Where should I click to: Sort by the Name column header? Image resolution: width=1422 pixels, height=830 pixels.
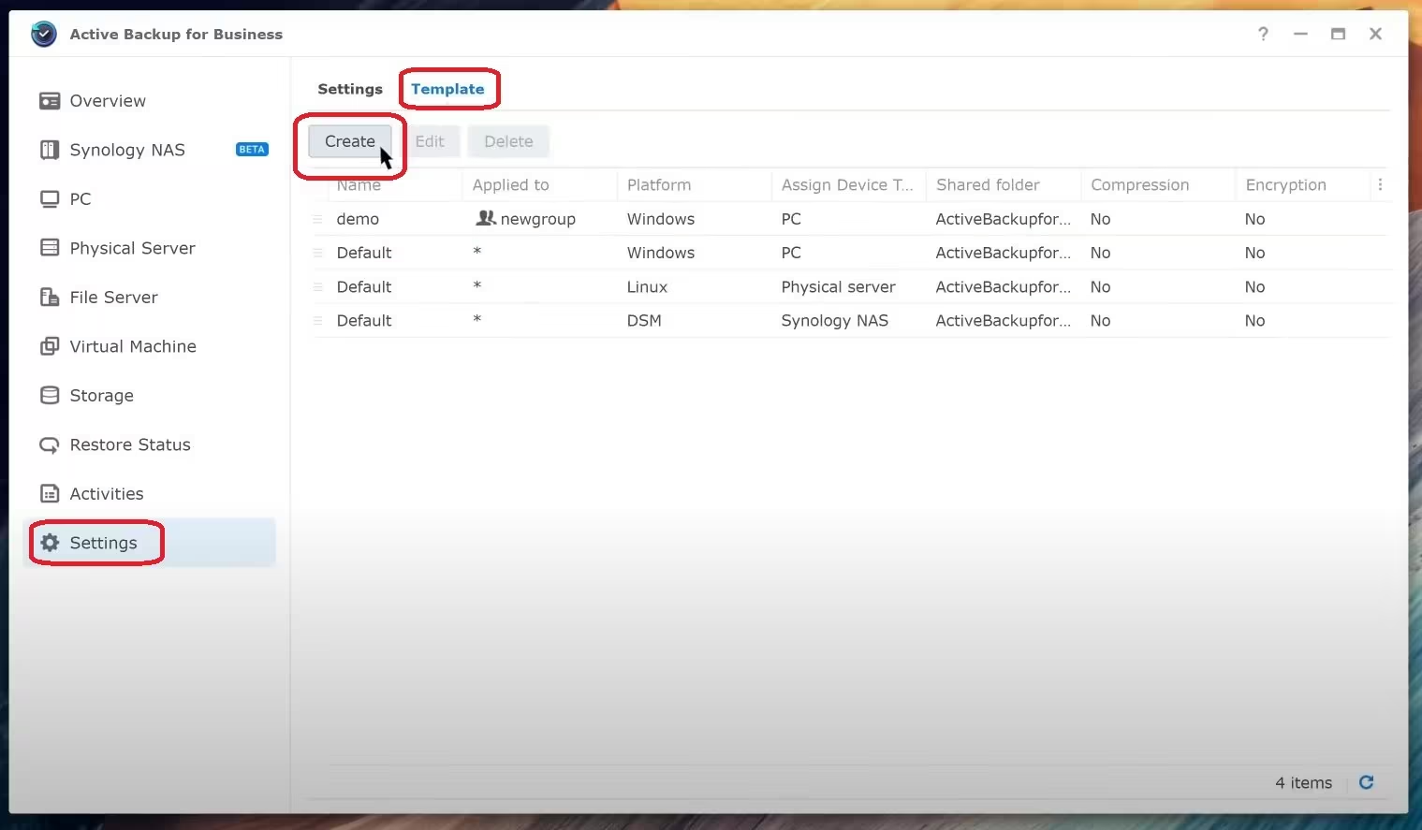click(x=359, y=185)
